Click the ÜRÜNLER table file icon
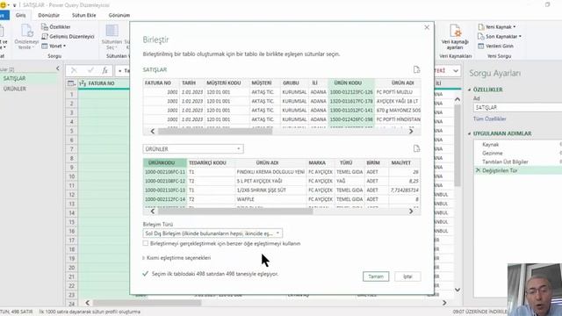 tap(416, 148)
